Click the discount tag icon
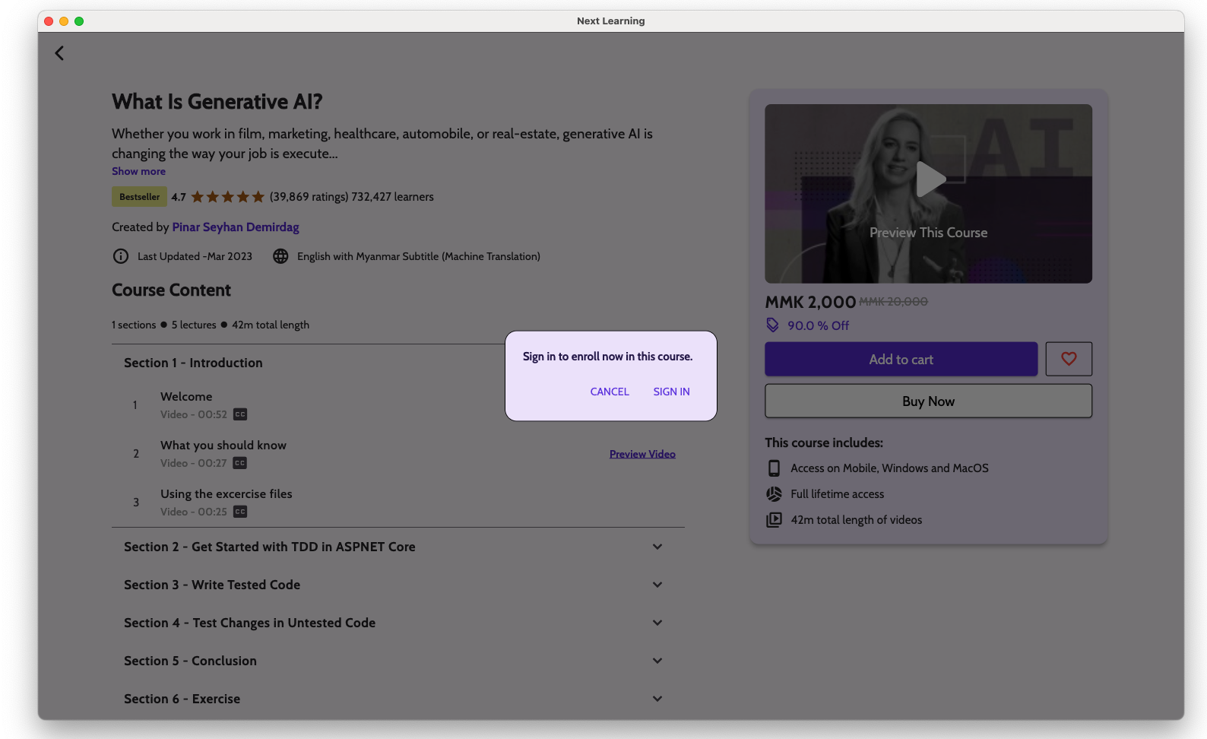This screenshot has height=739, width=1207. point(772,325)
